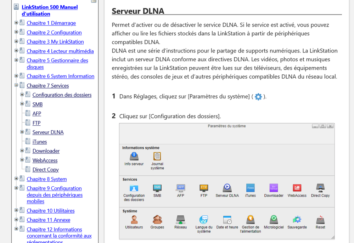354x243 pixels.
Task: Open the Journal système icon
Action: (157, 156)
